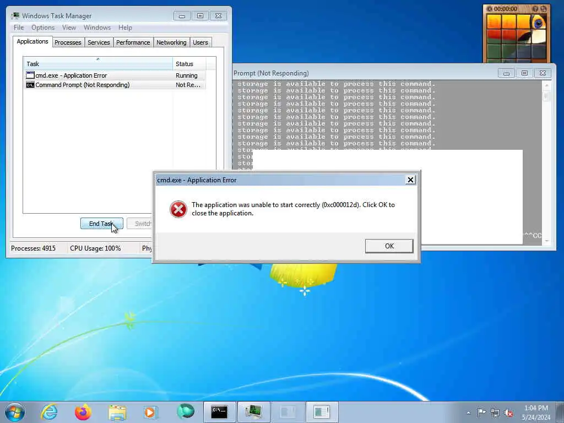Click the green round app taskbar icon
This screenshot has width=564, height=423.
[x=185, y=411]
